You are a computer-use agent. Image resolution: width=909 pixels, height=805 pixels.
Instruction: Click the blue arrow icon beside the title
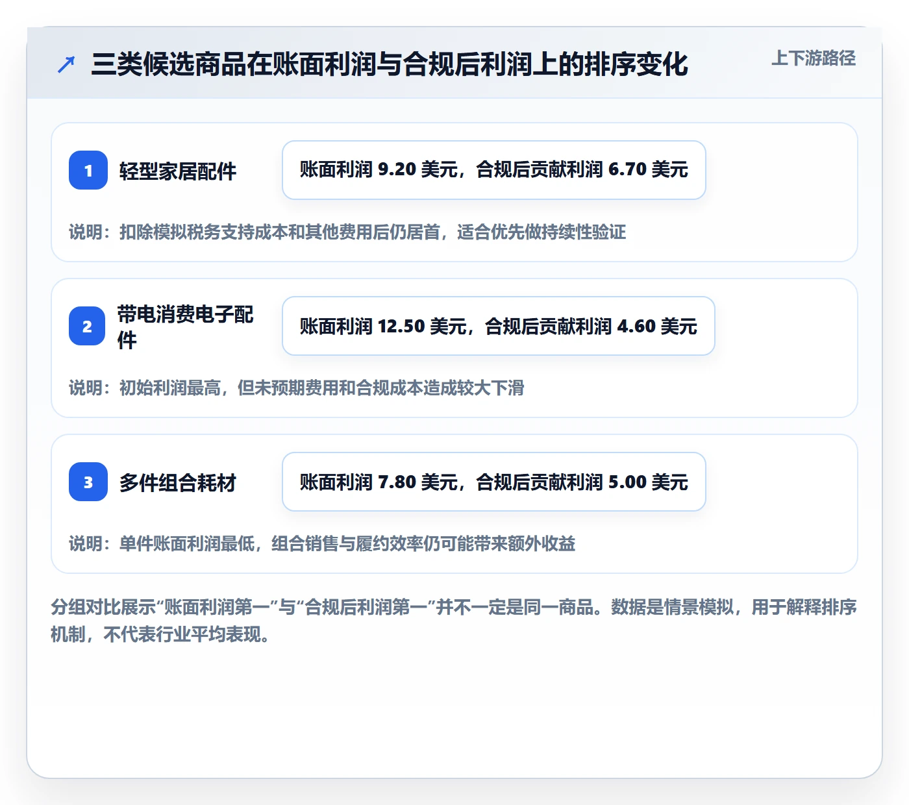[x=66, y=64]
